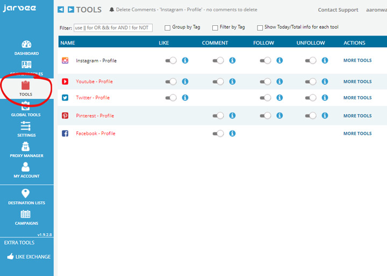
Task: Click the Pinterest logo icon
Action: click(x=65, y=115)
